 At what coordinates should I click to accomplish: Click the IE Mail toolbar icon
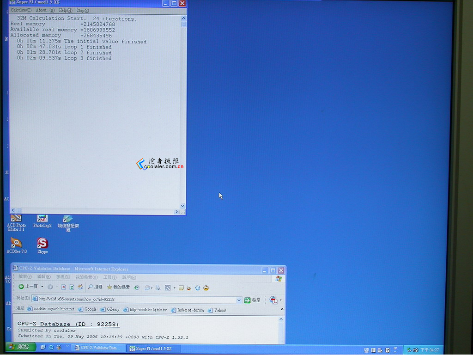[x=147, y=288]
